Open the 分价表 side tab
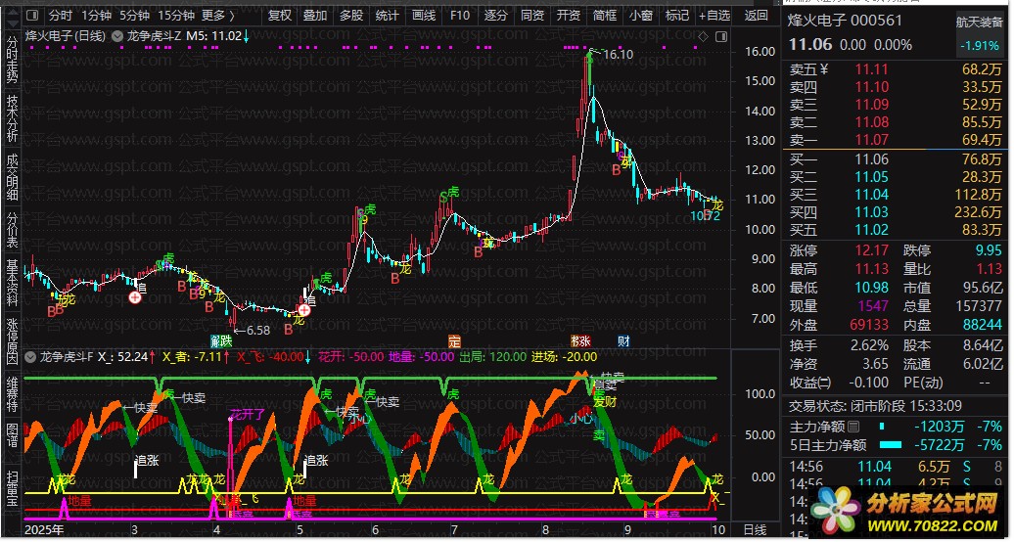Image resolution: width=1014 pixels, height=542 pixels. pos(13,232)
